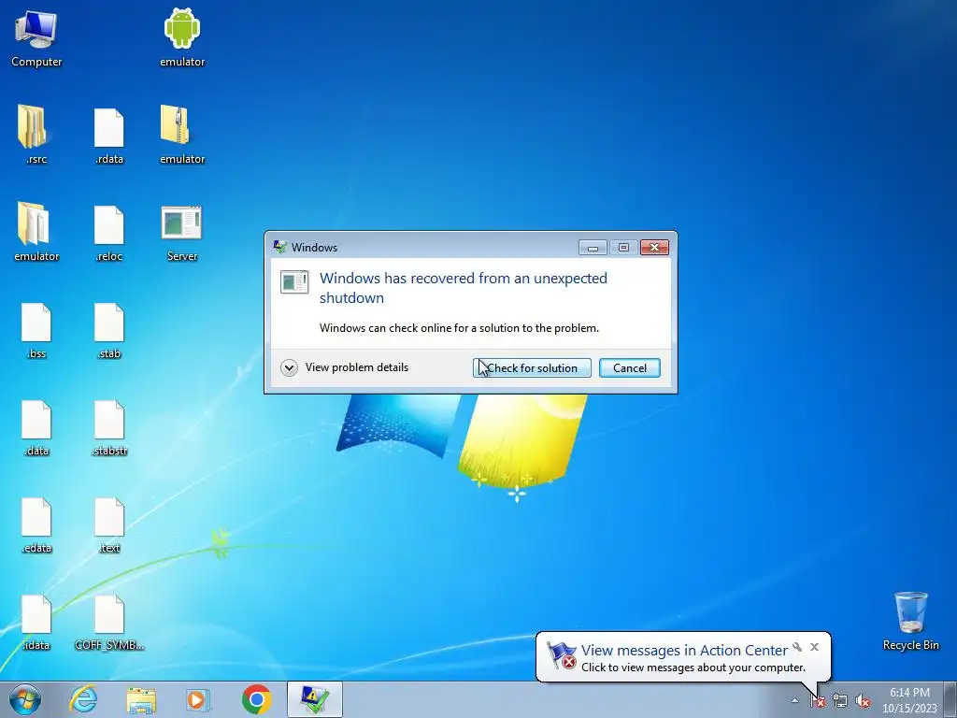Close the Windows recovery dialog

(x=654, y=247)
